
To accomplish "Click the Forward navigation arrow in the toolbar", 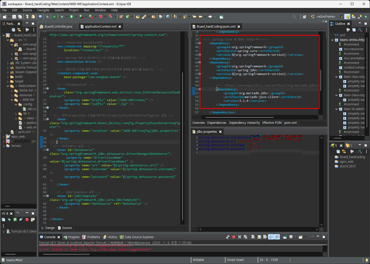I will coord(210,17).
